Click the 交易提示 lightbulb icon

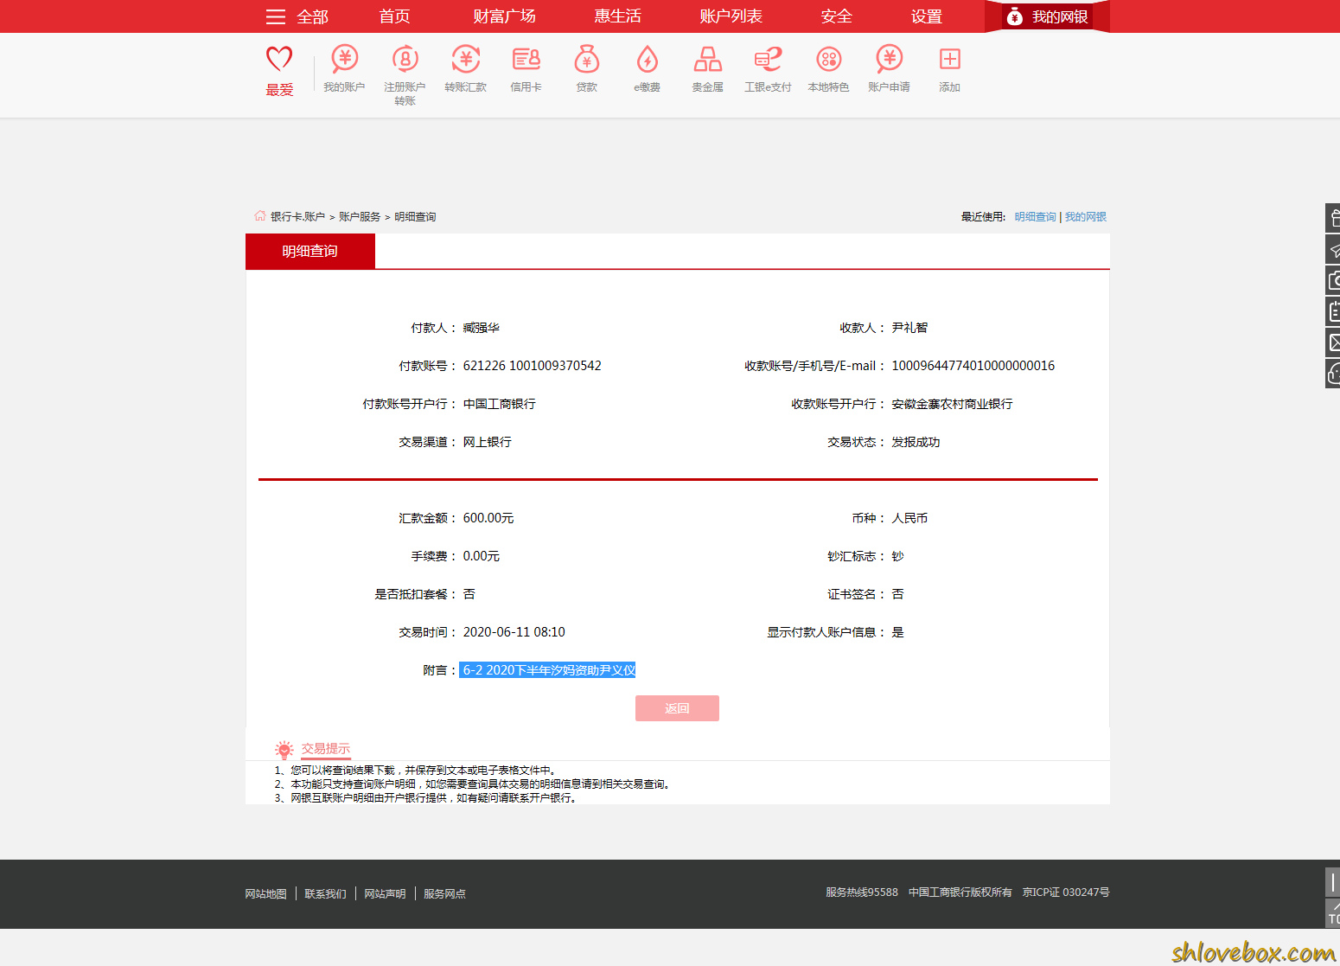[x=284, y=750]
